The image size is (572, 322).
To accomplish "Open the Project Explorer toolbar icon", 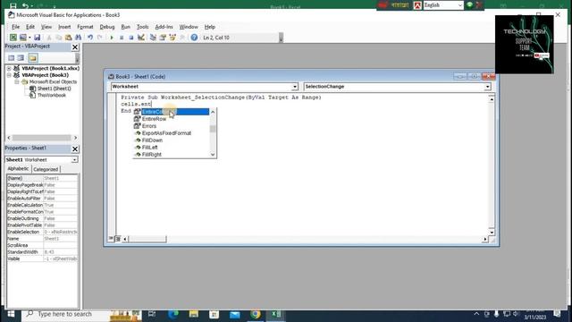I will click(x=153, y=38).
